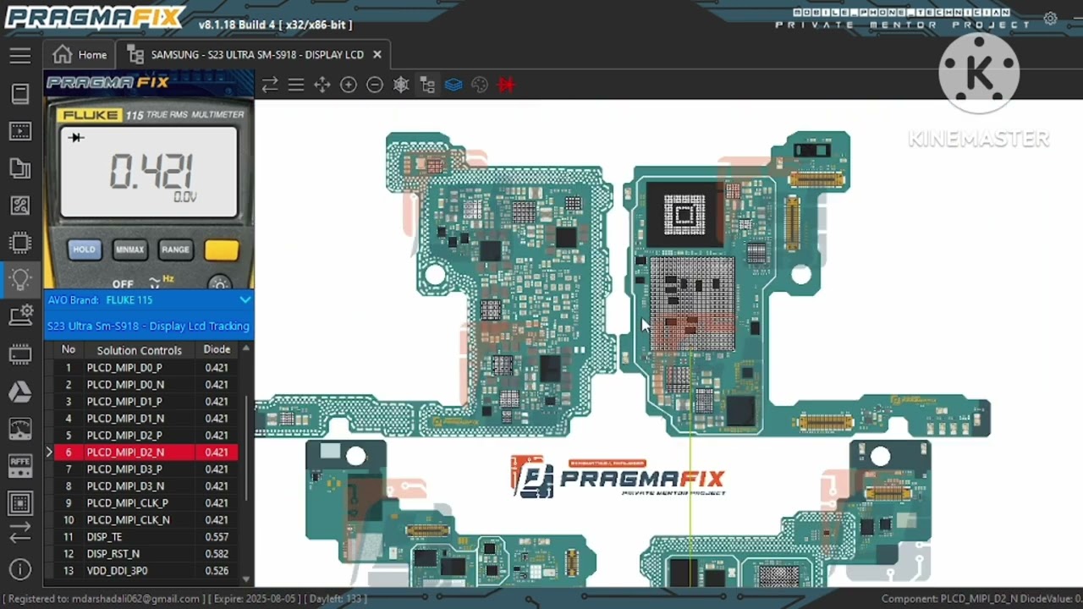1083x609 pixels.
Task: Open the book/manual sidebar icon
Action: pos(20,94)
